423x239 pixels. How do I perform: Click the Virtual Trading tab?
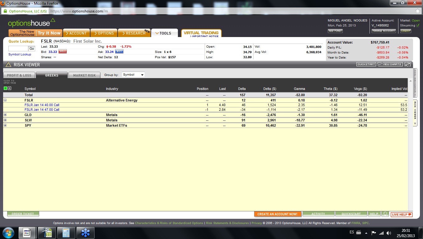coord(201,34)
